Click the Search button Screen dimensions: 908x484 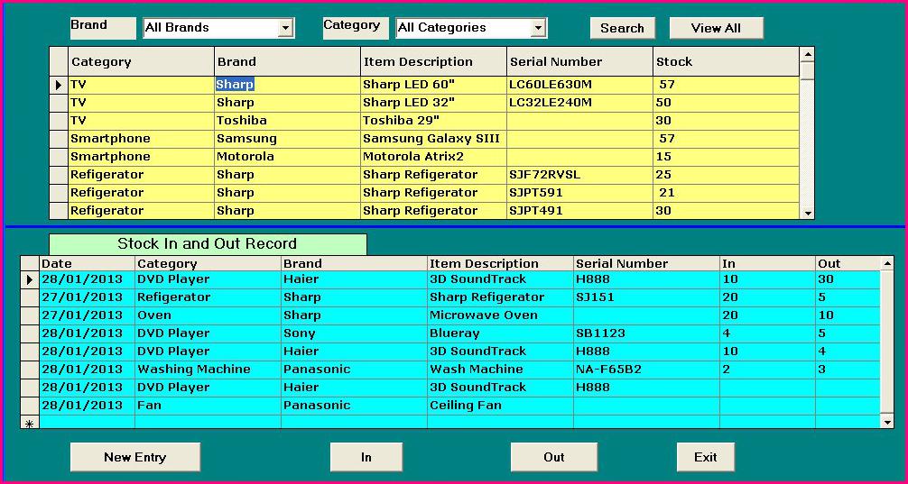click(x=623, y=28)
